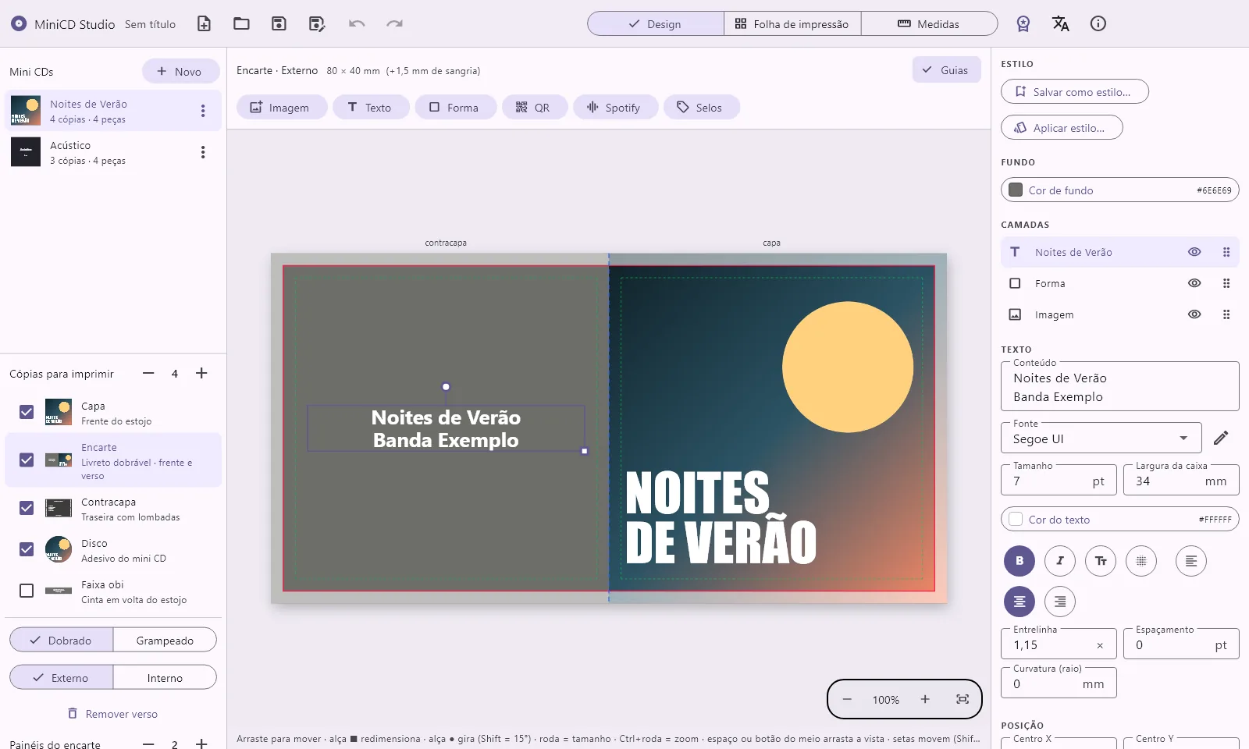The image size is (1249, 749).
Task: Add a QR code element
Action: [533, 107]
